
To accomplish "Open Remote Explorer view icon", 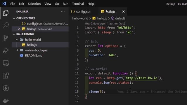I will [x=6, y=63].
